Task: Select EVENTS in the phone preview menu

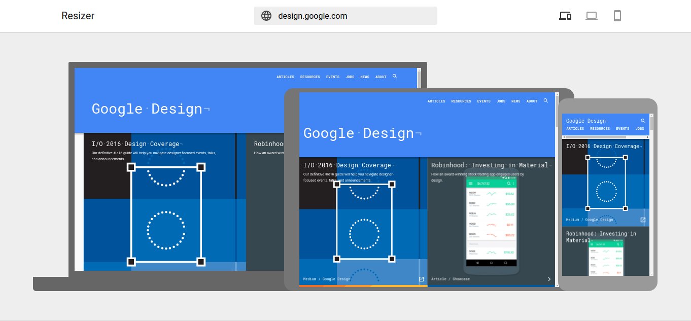Action: (x=623, y=129)
